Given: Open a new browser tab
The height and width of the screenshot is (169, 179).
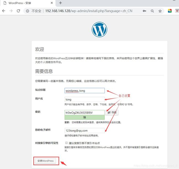Looking at the screenshot, I should 61,3.
